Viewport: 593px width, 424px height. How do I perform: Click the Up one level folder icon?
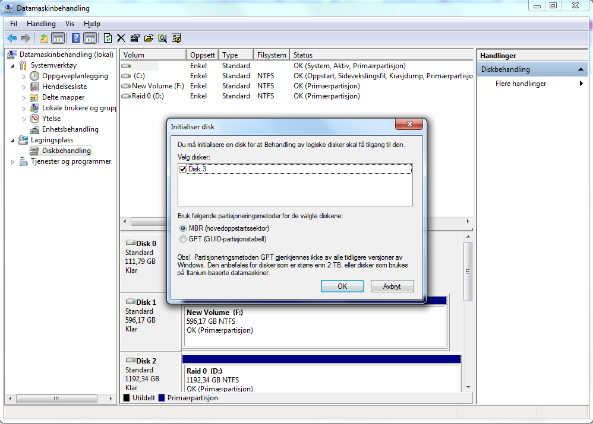pyautogui.click(x=43, y=38)
